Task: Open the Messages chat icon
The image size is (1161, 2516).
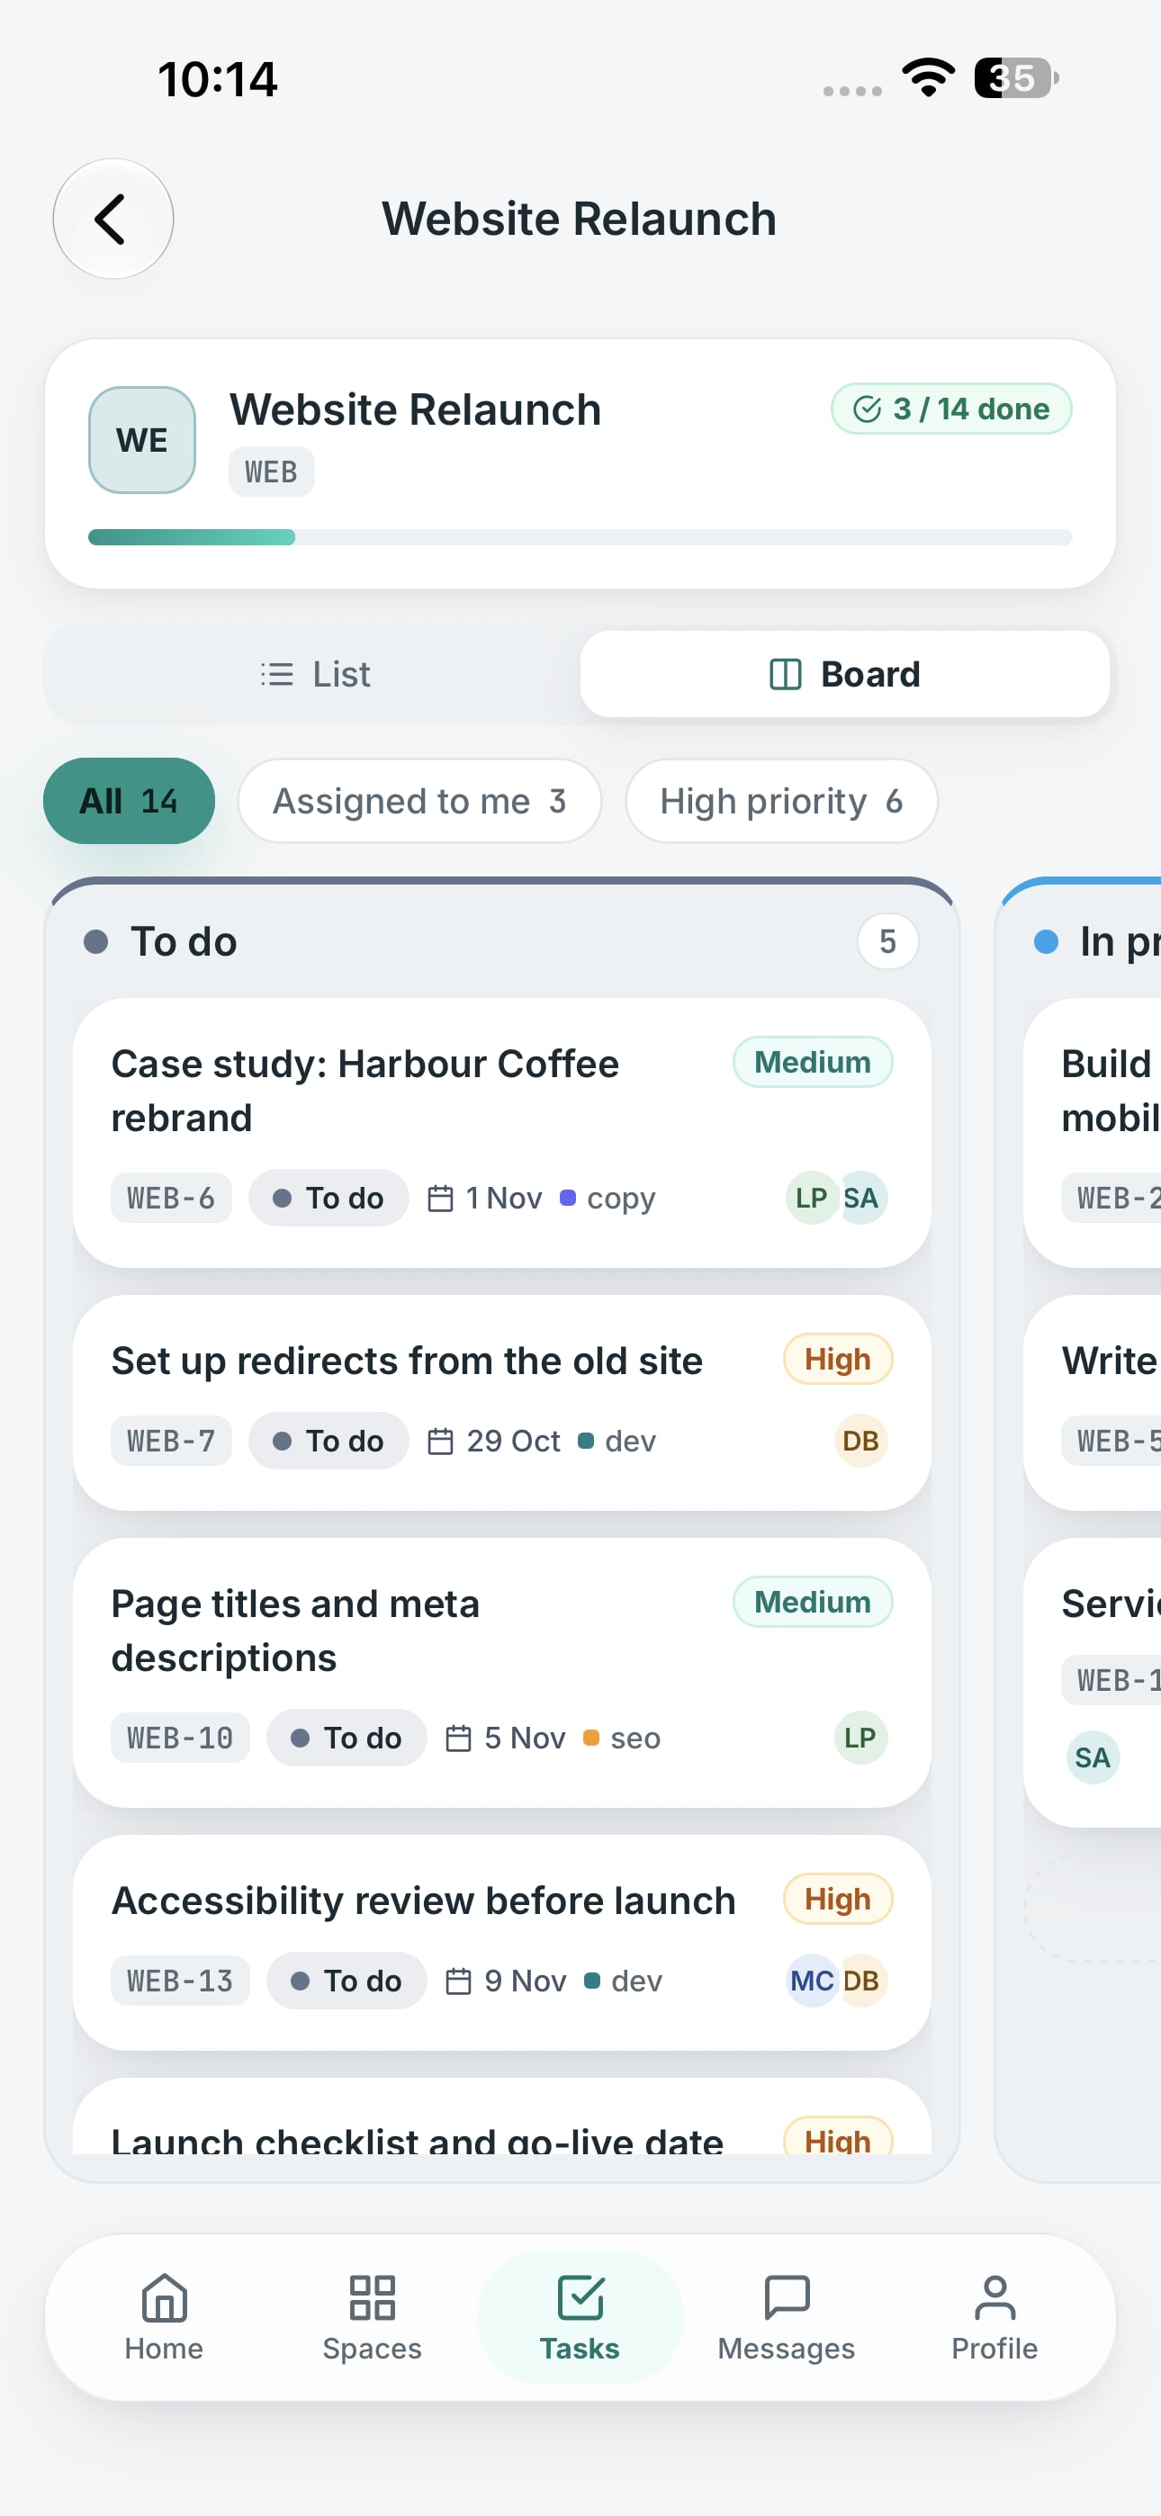Action: 787,2296
